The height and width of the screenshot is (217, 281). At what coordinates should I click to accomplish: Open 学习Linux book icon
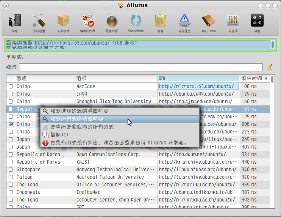[209, 20]
